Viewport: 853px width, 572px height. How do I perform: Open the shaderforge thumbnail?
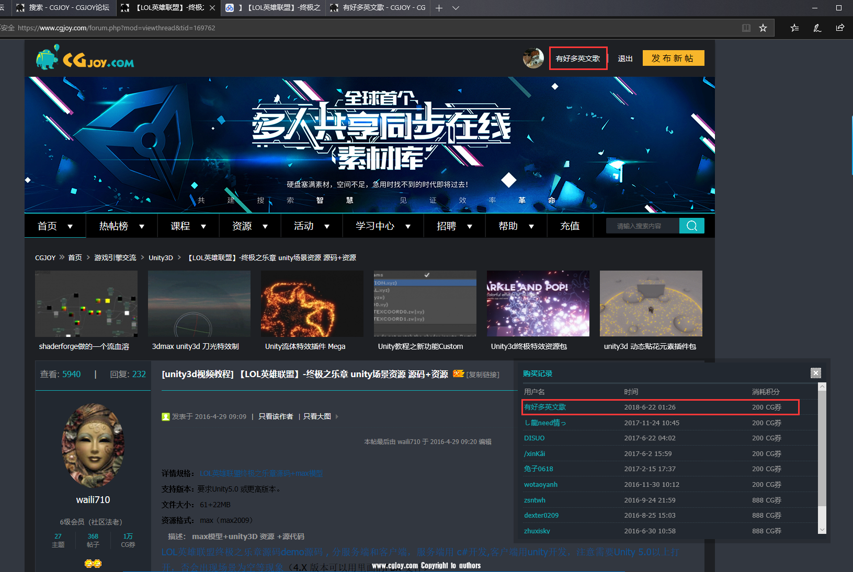(86, 303)
